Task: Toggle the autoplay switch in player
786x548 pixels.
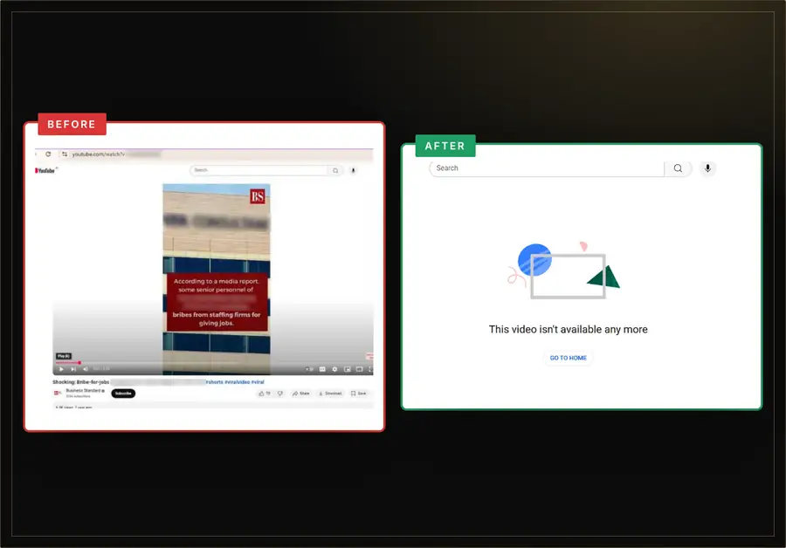Action: click(x=310, y=369)
